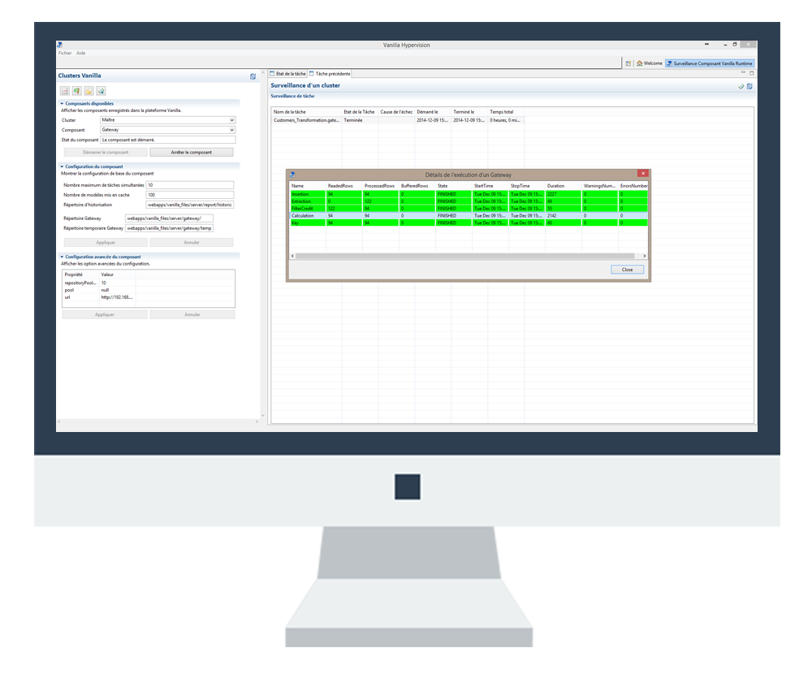
Task: Switch to the Etat de la tâche tab
Action: 288,74
